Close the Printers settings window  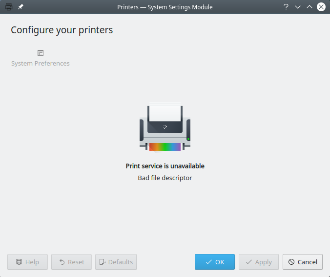[321, 7]
